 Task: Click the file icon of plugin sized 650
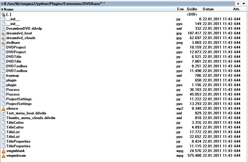click(3, 80)
